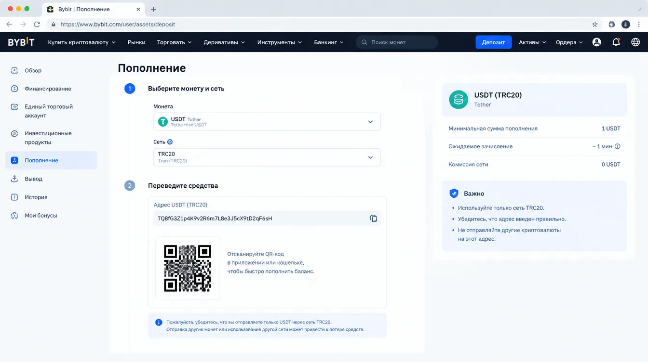This screenshot has height=362, width=648.
Task: Click the Вывод sidebar icon
Action: (x=14, y=179)
